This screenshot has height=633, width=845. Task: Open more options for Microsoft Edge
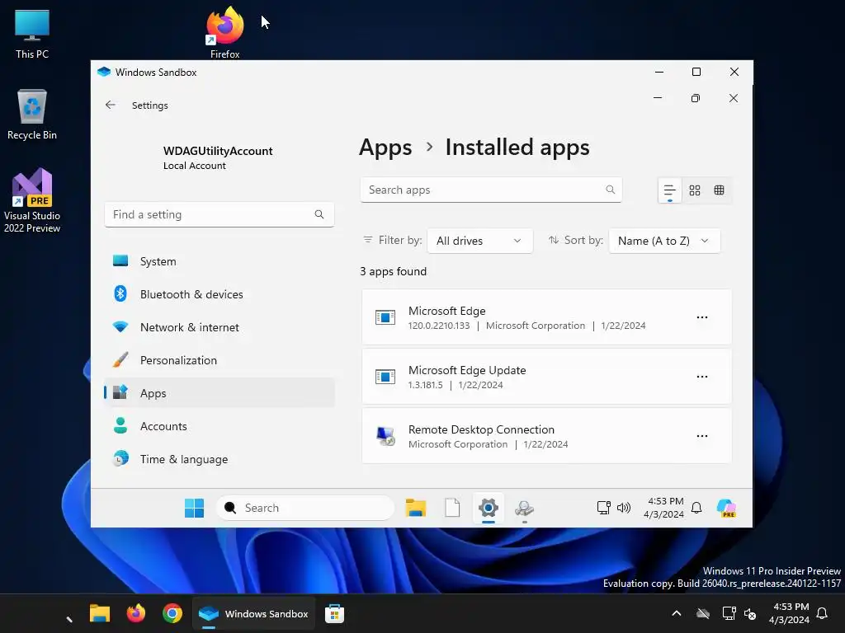click(x=701, y=317)
